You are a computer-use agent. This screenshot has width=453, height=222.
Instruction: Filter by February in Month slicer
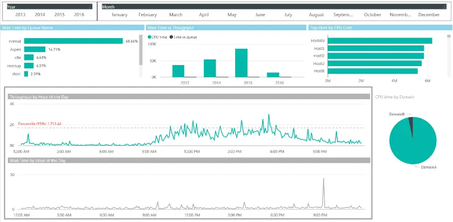coord(148,15)
